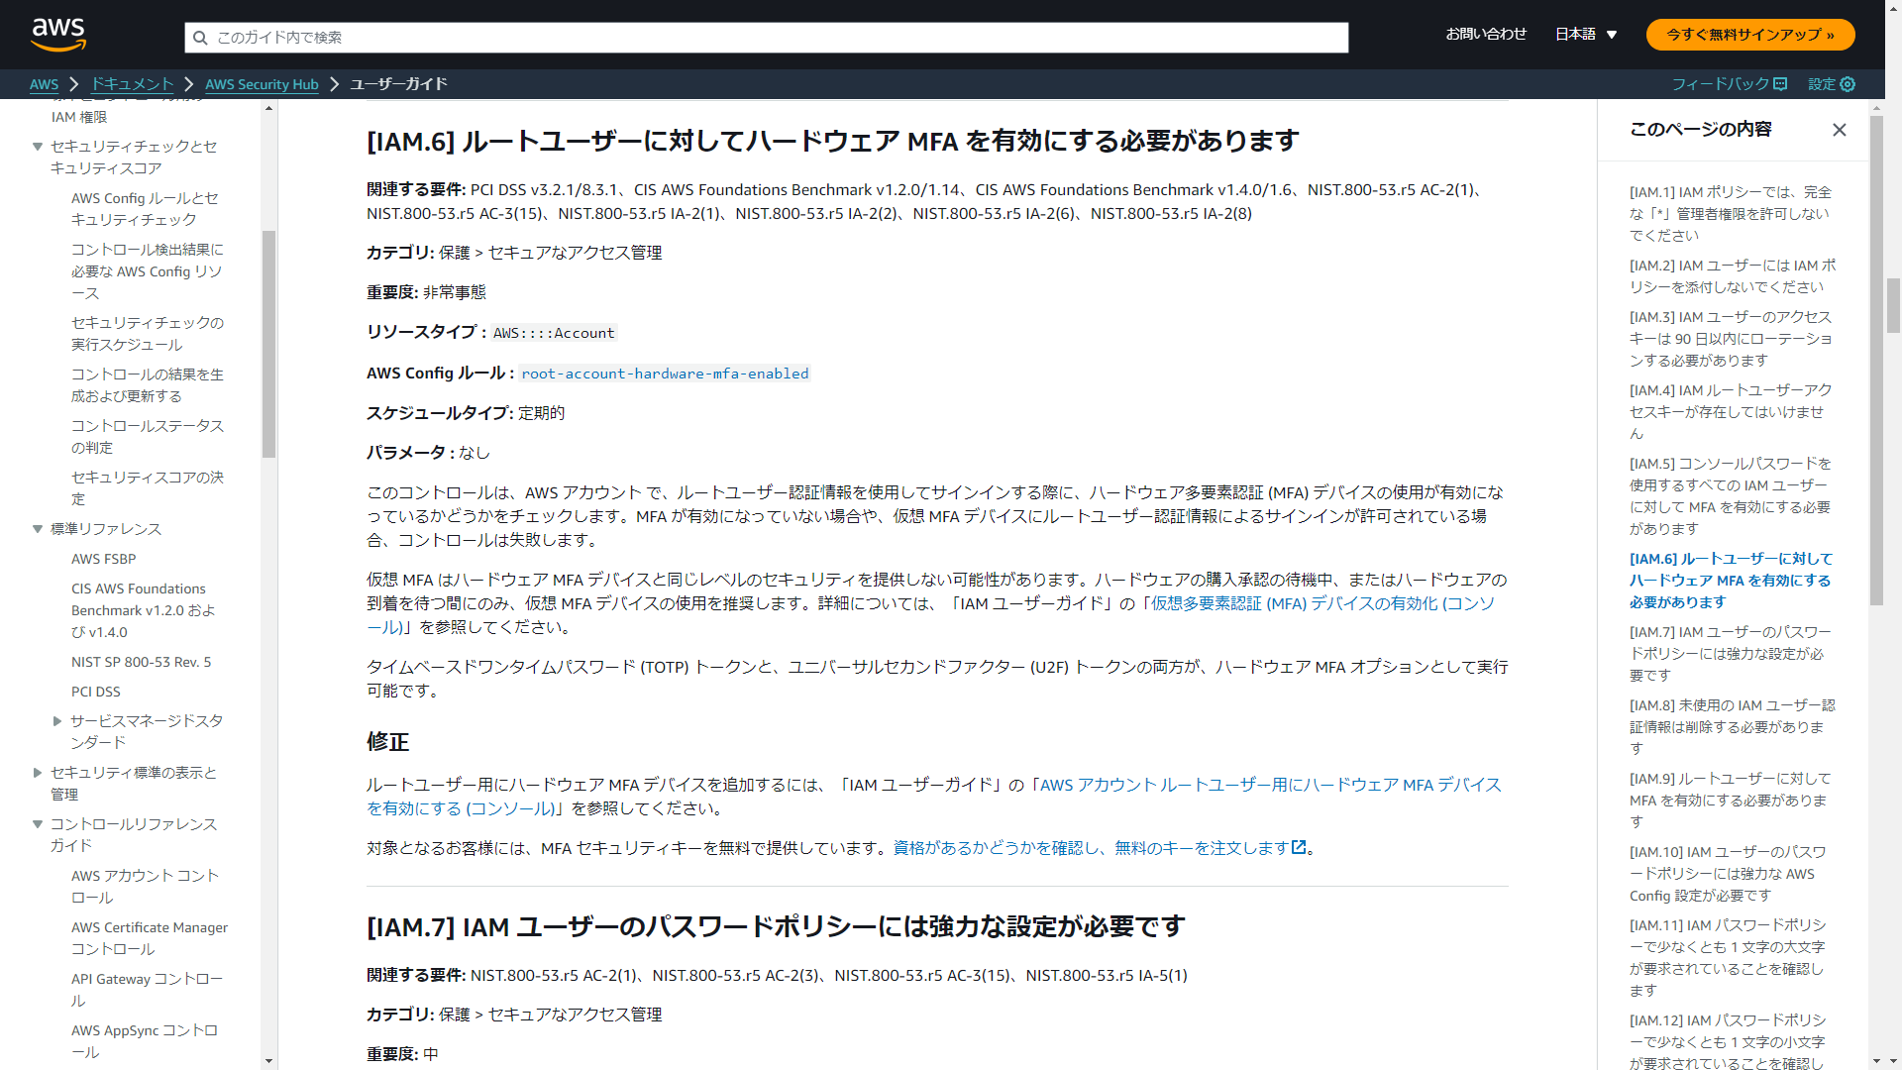
Task: Collapse セキュリティチェックとセキュリティスコア section
Action: (38, 147)
